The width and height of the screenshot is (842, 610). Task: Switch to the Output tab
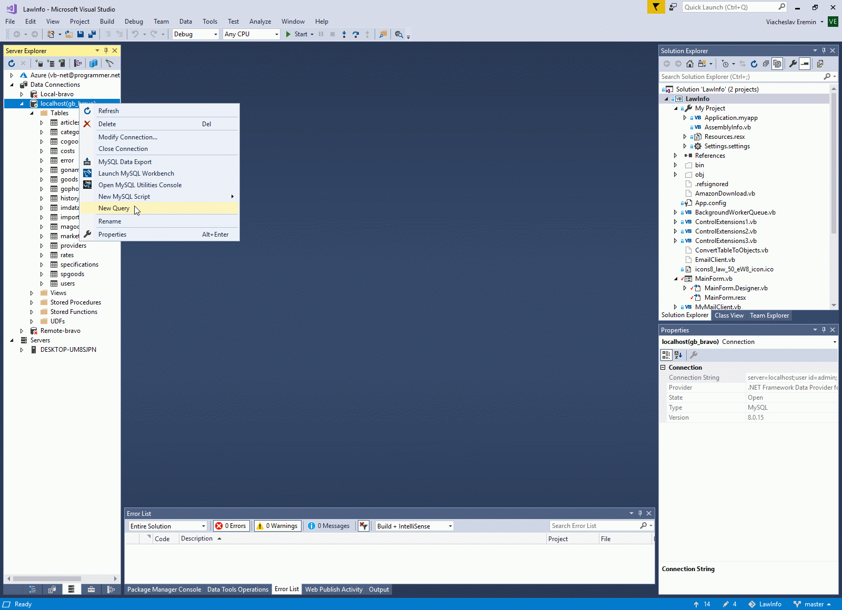(379, 589)
